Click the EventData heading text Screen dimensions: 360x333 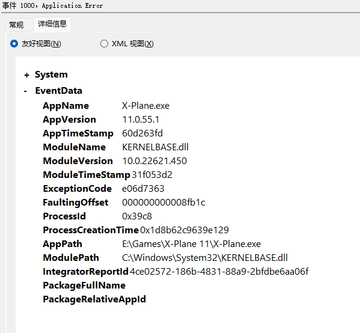coord(58,91)
